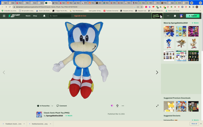Click the pink gem award icon
Viewport: 203px width, 127px height.
pyautogui.click(x=112, y=106)
